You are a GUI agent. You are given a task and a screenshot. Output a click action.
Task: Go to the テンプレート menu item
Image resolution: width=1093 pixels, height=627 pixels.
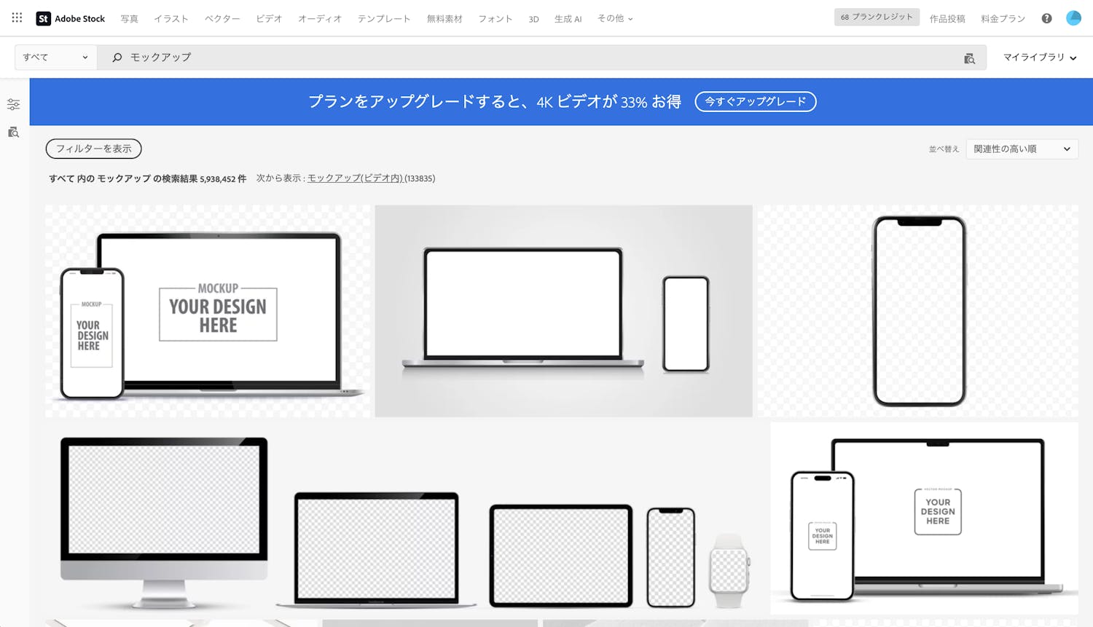point(383,19)
